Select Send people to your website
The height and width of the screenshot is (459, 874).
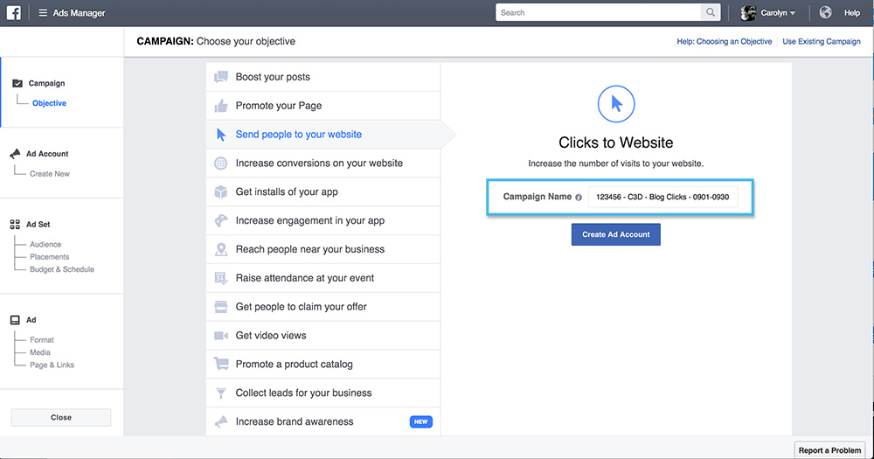[323, 135]
